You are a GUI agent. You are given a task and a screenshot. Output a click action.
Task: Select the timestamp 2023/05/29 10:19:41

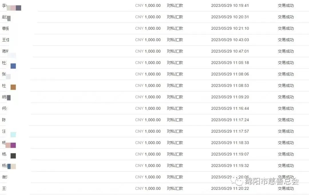point(230,5)
